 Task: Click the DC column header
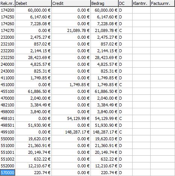coord(125,3)
